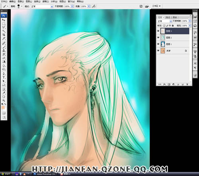Select the Zoom magnifier tool

(x=4, y=100)
